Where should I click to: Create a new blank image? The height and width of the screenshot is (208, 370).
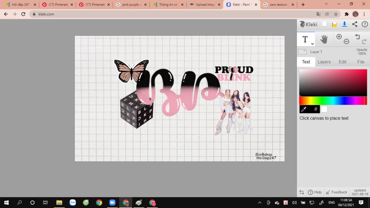click(324, 24)
